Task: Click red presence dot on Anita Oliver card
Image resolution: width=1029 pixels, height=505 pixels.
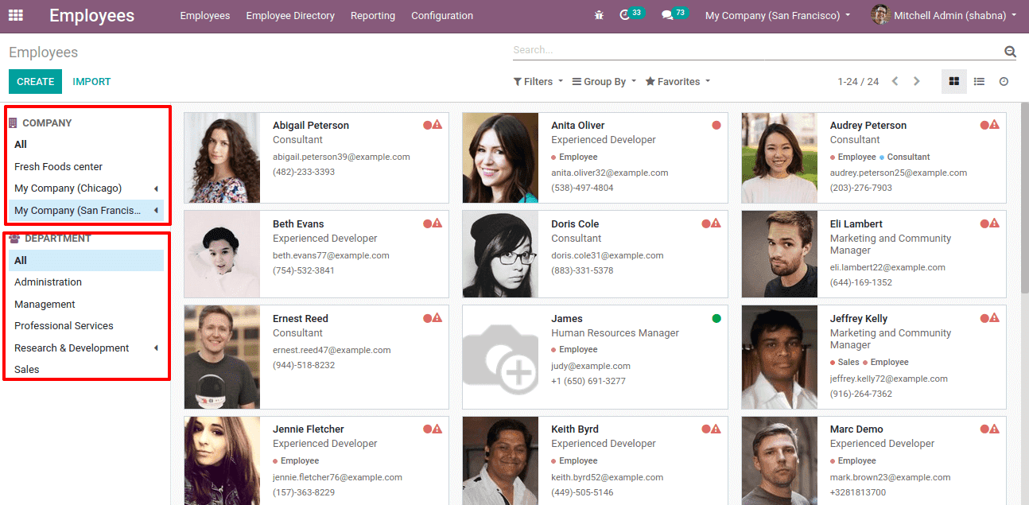Action: coord(716,125)
